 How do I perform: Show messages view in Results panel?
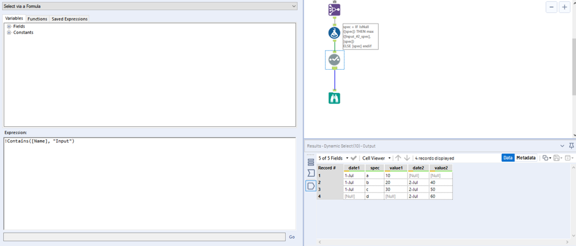point(311,162)
